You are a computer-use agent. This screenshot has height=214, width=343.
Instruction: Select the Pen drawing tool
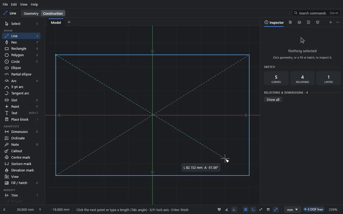(21, 42)
